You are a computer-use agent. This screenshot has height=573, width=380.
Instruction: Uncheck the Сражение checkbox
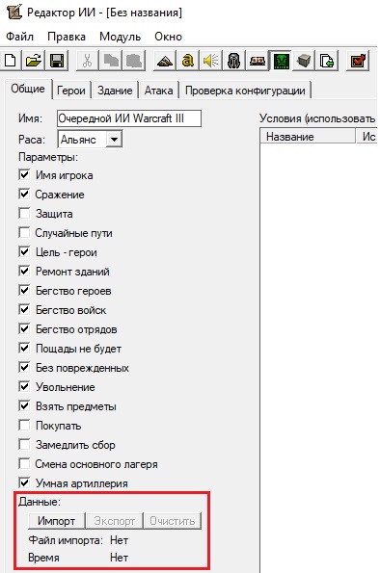click(x=24, y=194)
